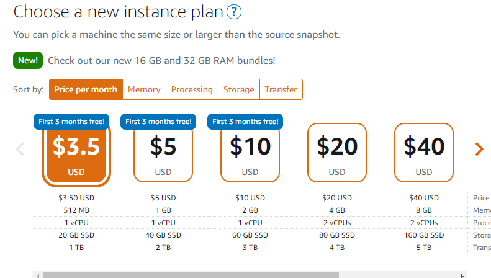
Task: Click First 3 months free badge on $5 plan
Action: 158,122
